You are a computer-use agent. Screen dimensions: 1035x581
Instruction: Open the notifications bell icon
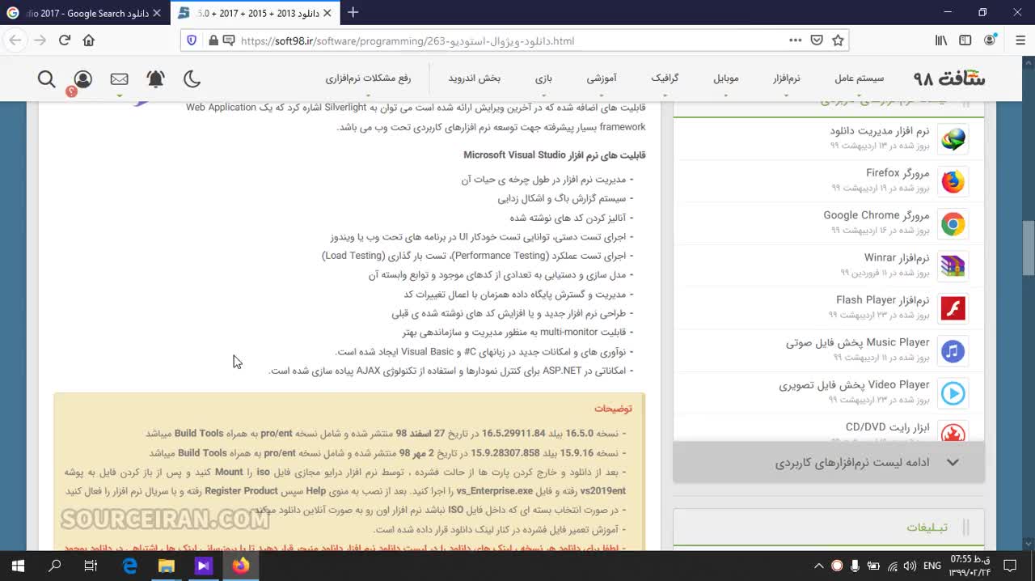tap(155, 78)
